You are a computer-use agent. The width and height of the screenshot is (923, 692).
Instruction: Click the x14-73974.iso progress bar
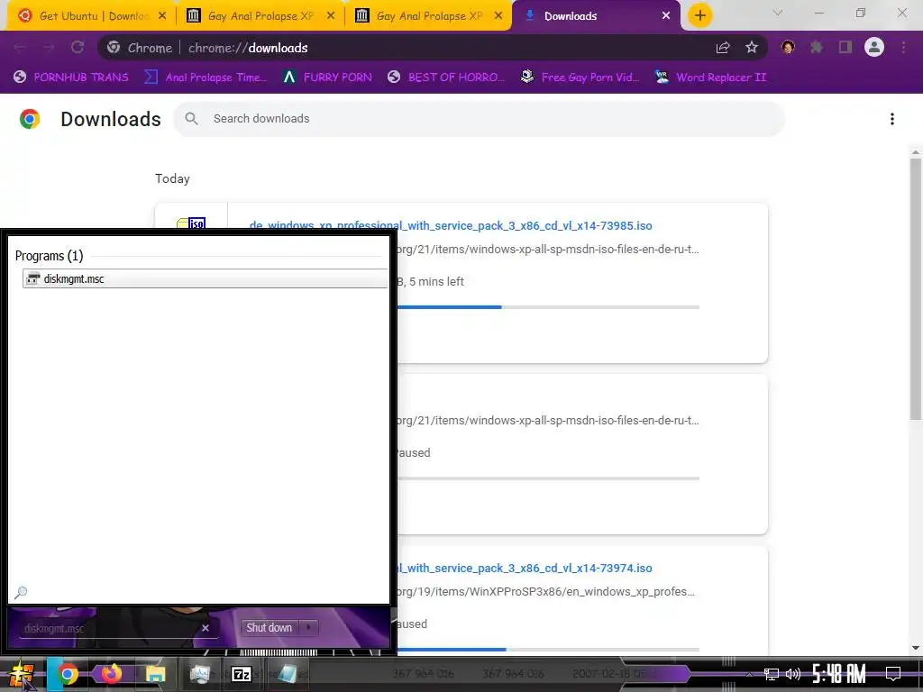pyautogui.click(x=548, y=649)
